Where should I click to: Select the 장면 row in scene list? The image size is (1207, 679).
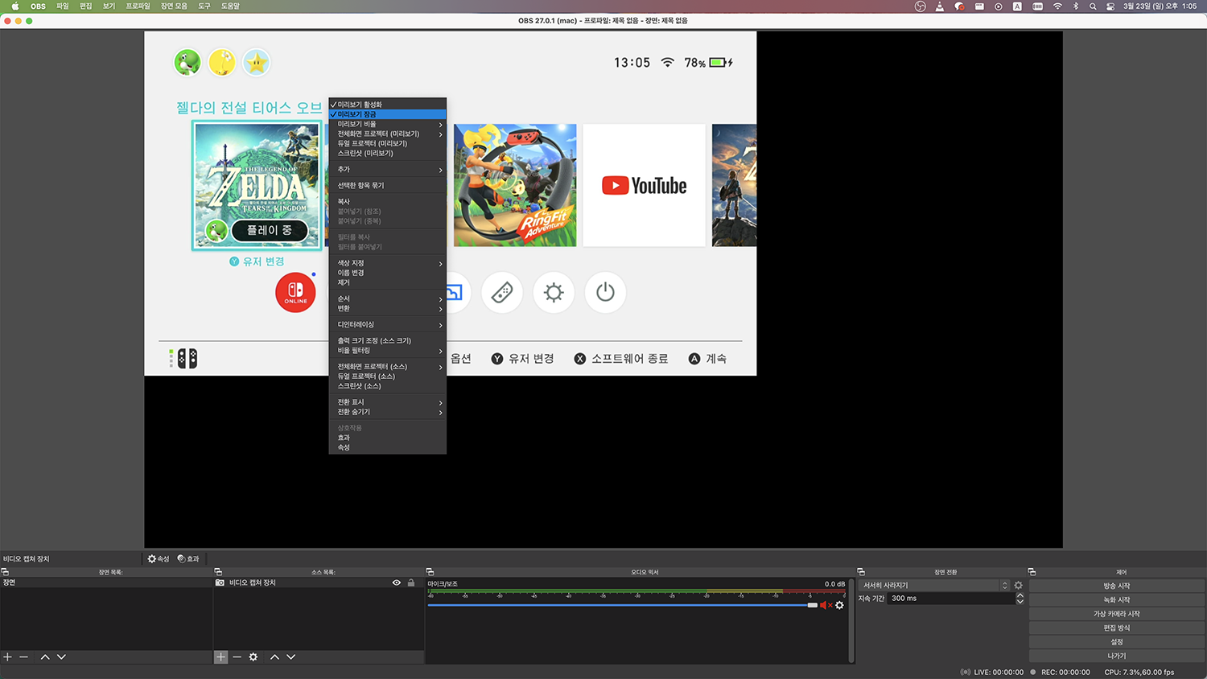pos(105,582)
